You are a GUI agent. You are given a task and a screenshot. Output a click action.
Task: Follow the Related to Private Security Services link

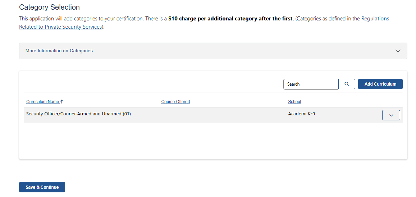tap(60, 27)
